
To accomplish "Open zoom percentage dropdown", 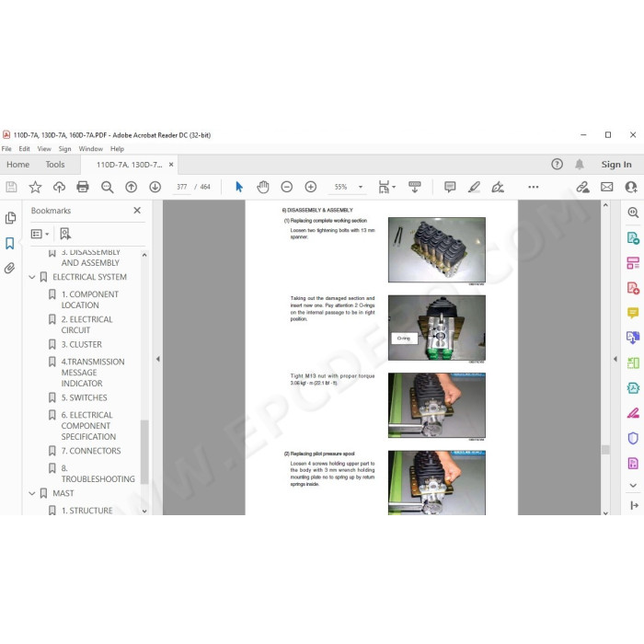I will click(361, 187).
